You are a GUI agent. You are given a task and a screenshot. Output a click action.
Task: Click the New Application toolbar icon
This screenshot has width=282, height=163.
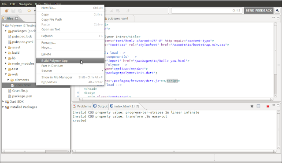pos(7,11)
